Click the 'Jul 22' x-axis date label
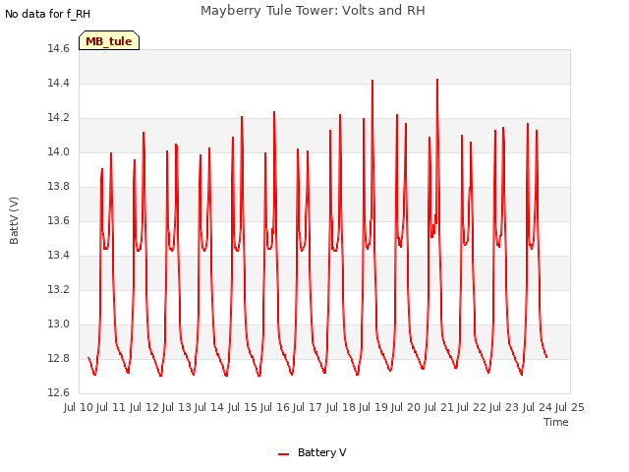This screenshot has height=472, width=629. pos(472,407)
